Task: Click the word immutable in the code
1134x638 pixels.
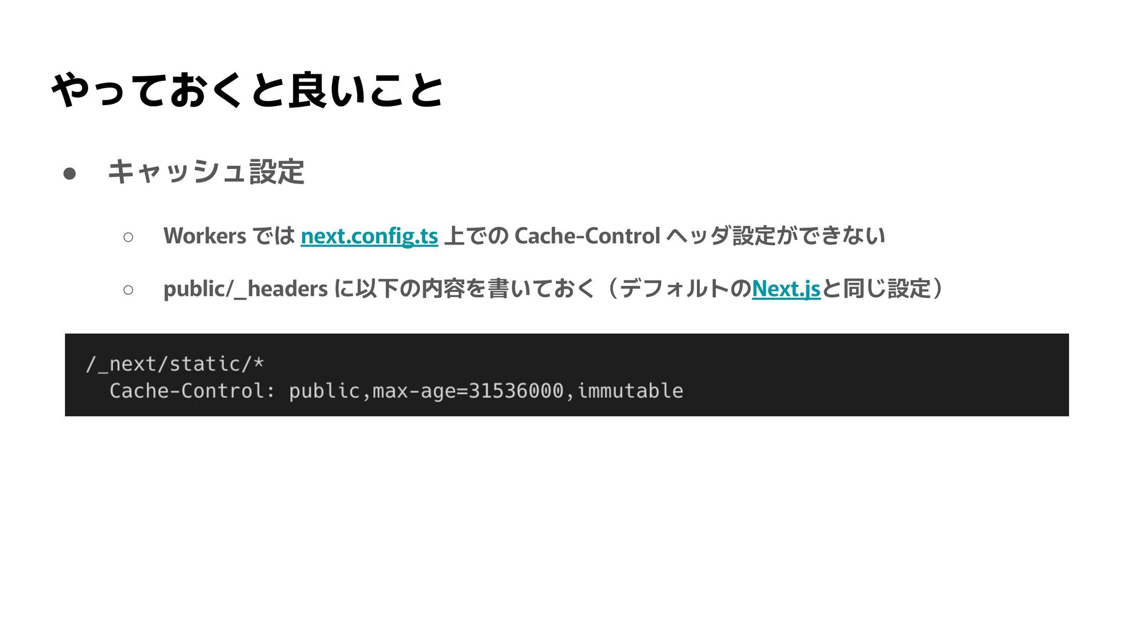Action: tap(630, 390)
